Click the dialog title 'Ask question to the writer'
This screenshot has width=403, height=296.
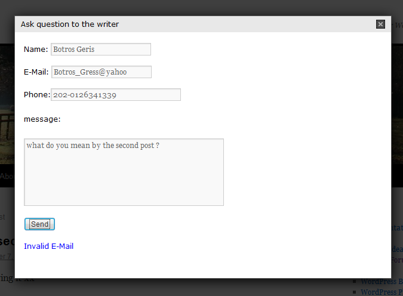click(70, 24)
